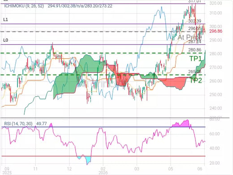Click the 05 month axis label
This screenshot has width=233, height=175.
tap(171, 169)
